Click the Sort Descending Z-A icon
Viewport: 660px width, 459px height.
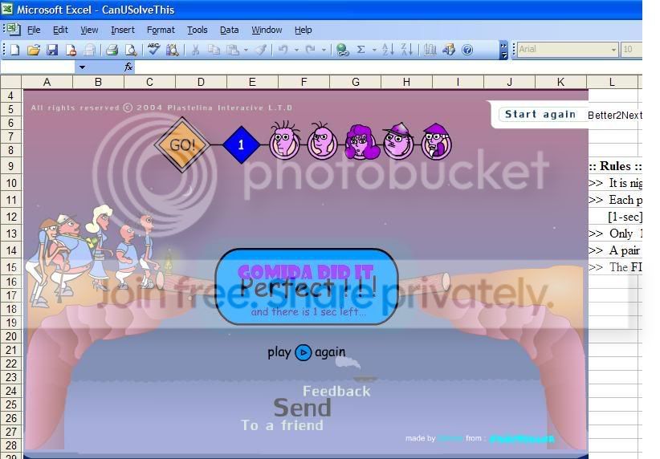coord(406,50)
